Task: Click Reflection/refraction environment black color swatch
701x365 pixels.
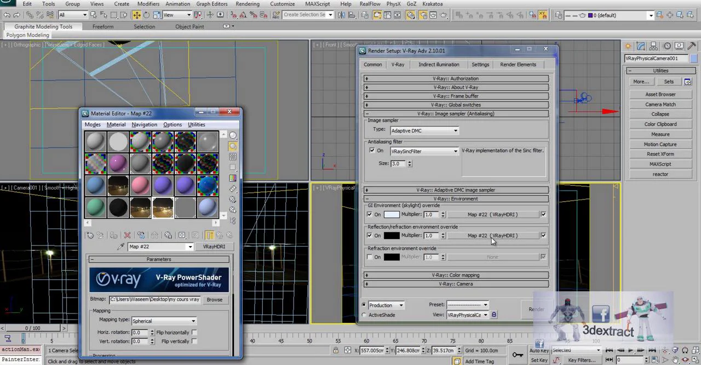Action: [392, 235]
